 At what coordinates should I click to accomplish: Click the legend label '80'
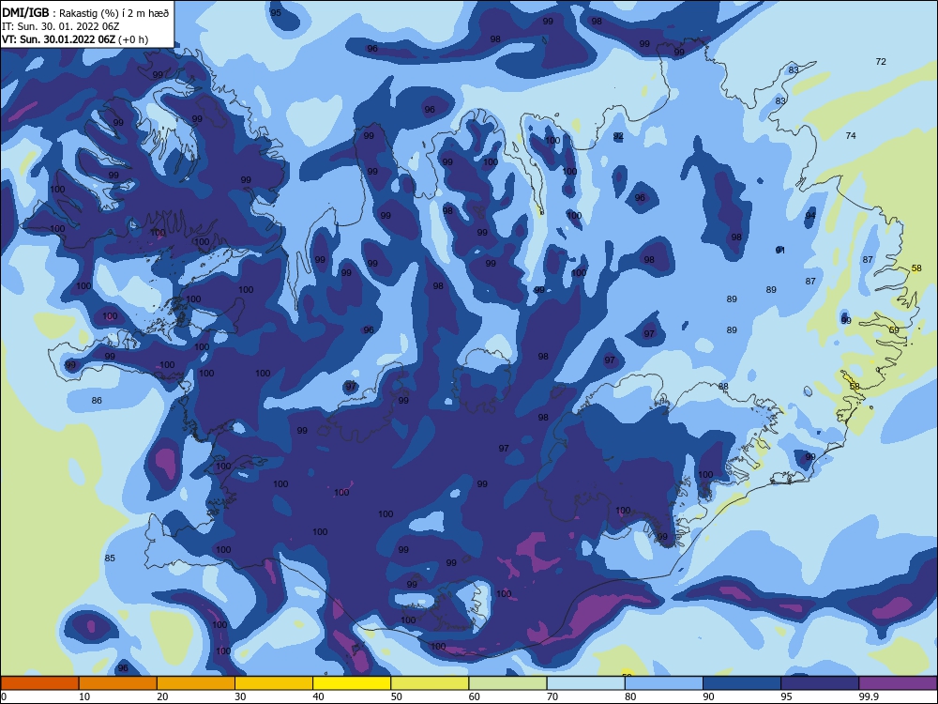[x=630, y=696]
